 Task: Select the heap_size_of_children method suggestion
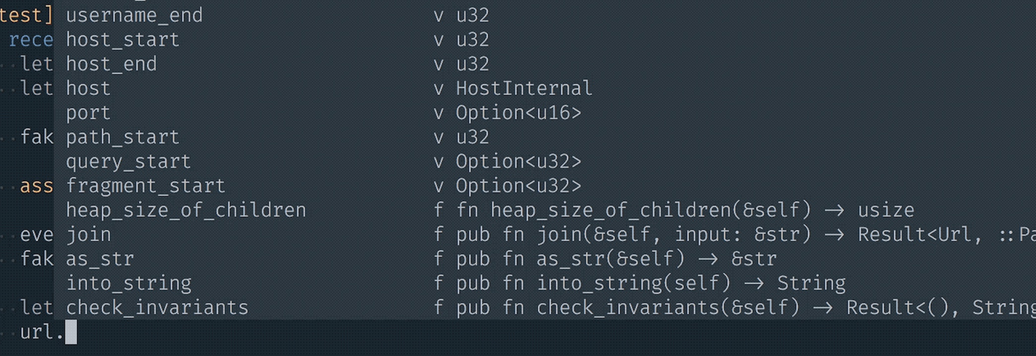coord(186,210)
